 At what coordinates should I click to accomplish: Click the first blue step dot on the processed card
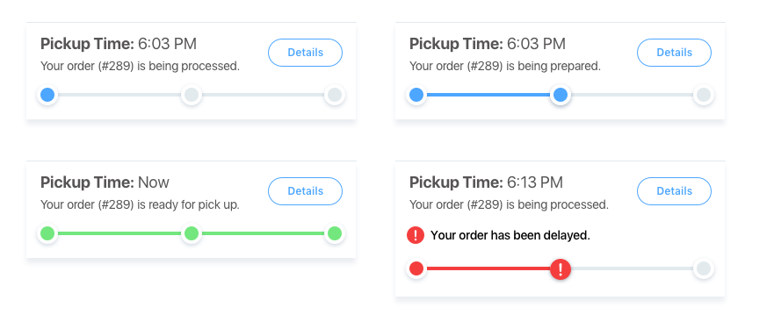click(x=47, y=95)
